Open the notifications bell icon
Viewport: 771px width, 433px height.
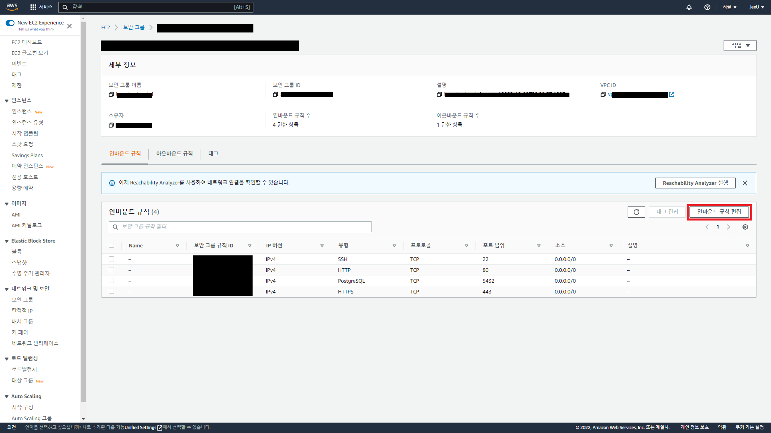point(689,7)
